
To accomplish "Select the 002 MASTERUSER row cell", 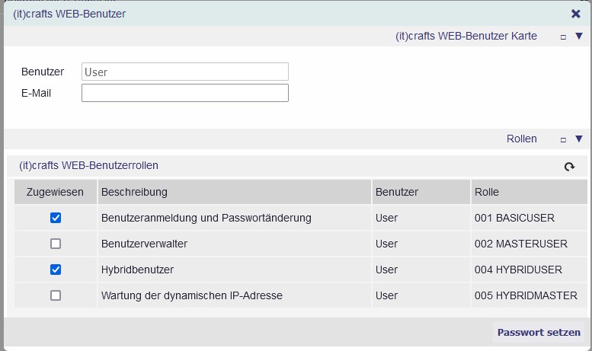I will click(530, 244).
